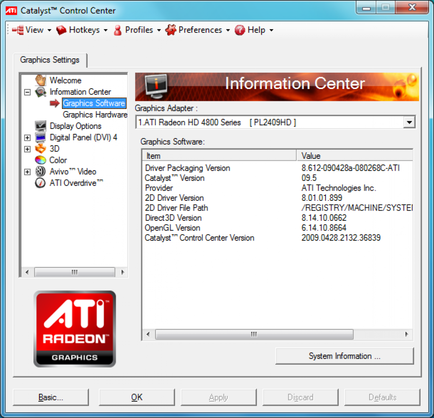Open the Graphics Adapter dropdown
Viewport: 434px width, 418px height.
click(x=409, y=122)
